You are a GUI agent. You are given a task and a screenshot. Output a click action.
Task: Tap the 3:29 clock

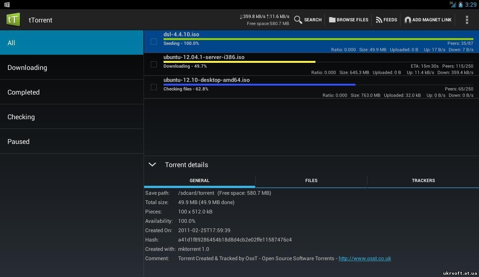[x=471, y=4]
